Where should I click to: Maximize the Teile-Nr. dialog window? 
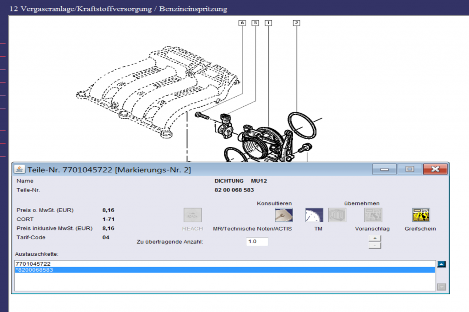pyautogui.click(x=409, y=169)
